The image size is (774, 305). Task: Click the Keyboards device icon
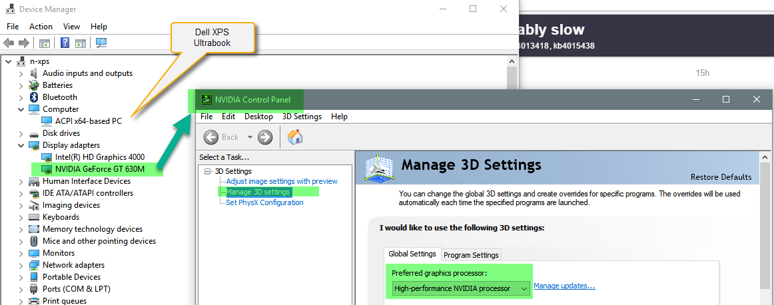click(x=34, y=217)
